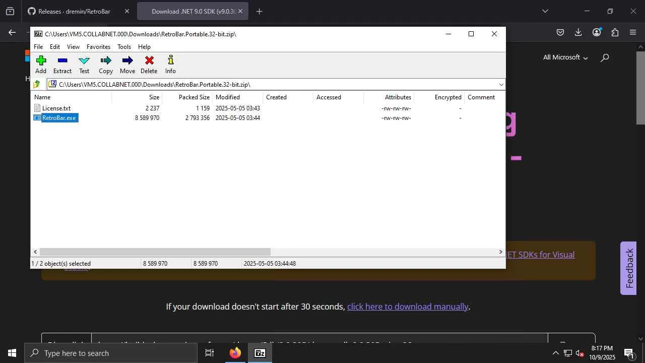This screenshot has width=645, height=363.
Task: Click the browser page vertical scrollbar
Action: tap(640, 88)
